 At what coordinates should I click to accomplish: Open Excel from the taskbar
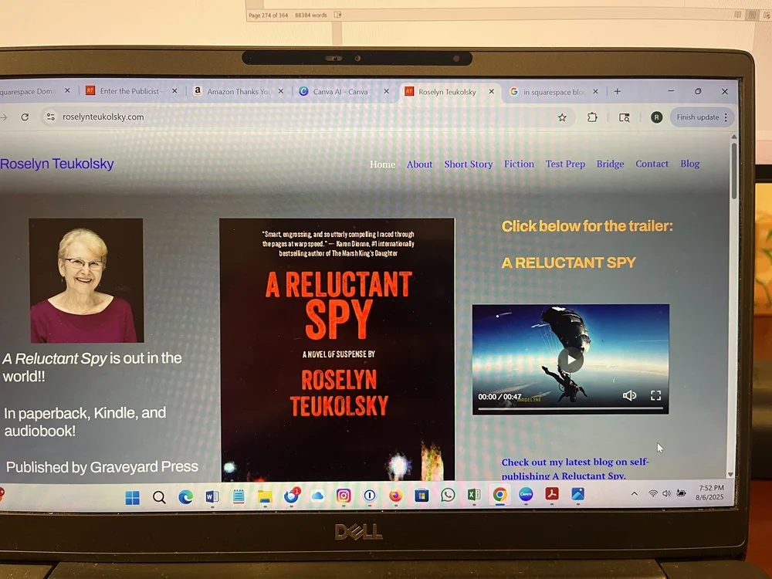(474, 494)
